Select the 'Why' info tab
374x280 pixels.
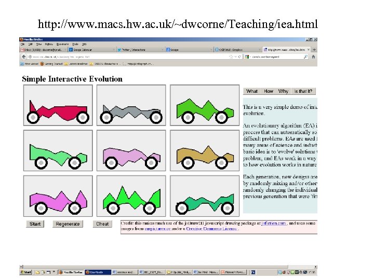pos(283,91)
